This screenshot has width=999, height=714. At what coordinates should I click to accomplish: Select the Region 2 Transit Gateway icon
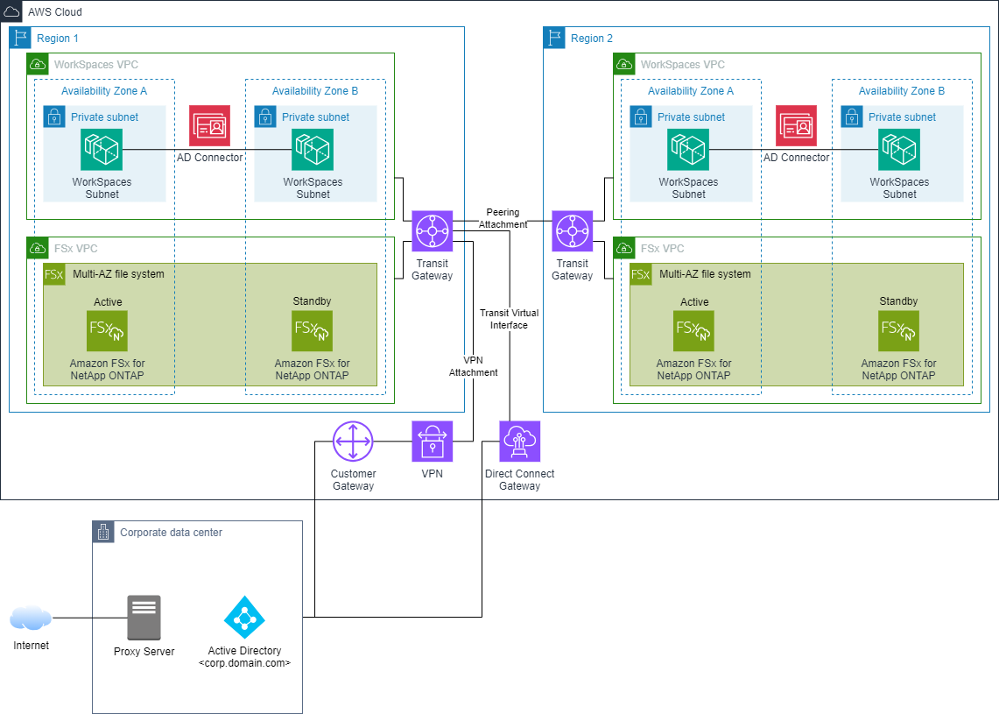coord(573,230)
